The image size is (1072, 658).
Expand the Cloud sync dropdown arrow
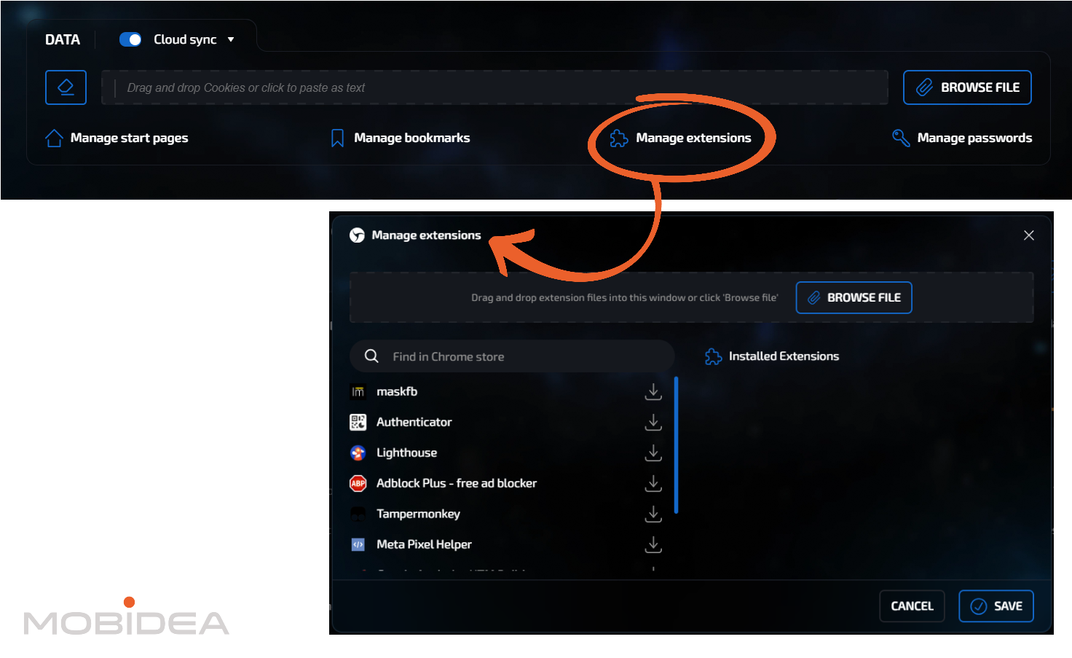(x=231, y=39)
